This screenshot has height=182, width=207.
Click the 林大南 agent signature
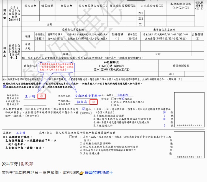pos(82,102)
